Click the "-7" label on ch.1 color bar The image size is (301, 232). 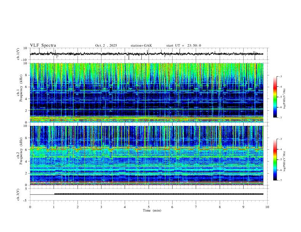[x=280, y=118]
